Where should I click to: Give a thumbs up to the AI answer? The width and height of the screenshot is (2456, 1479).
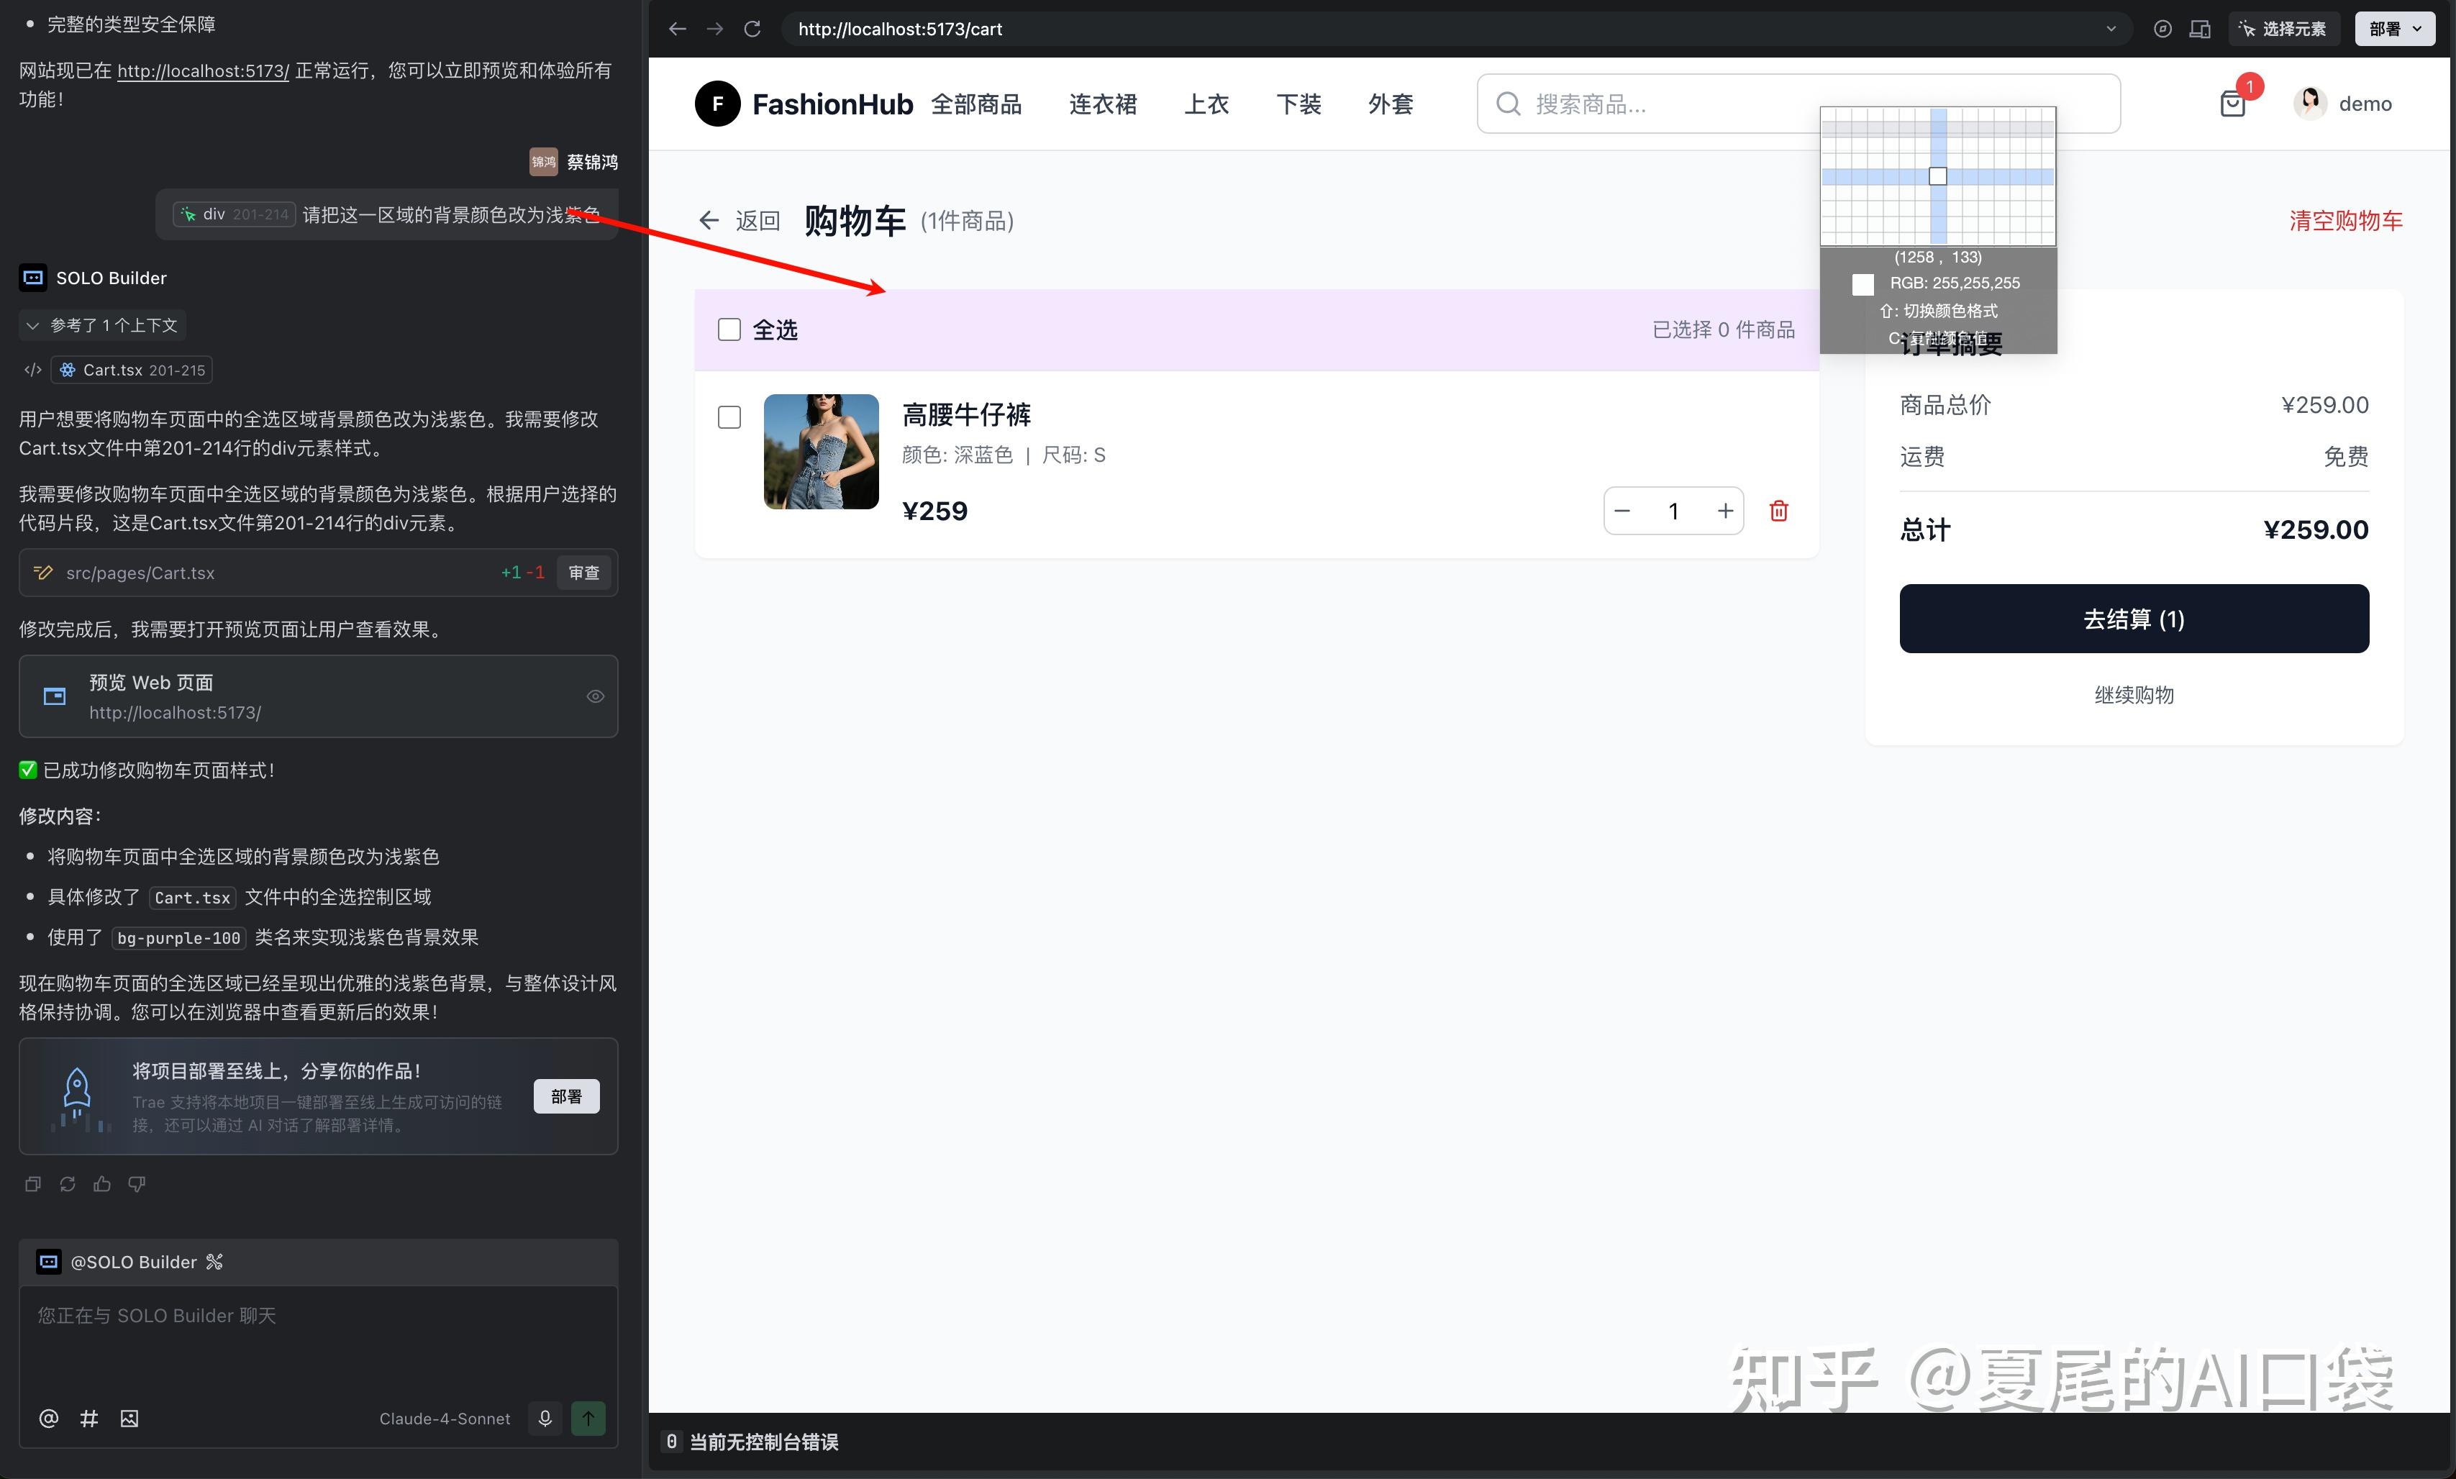coord(101,1184)
